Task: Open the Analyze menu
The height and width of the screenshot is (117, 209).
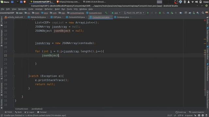Action: tap(39, 9)
